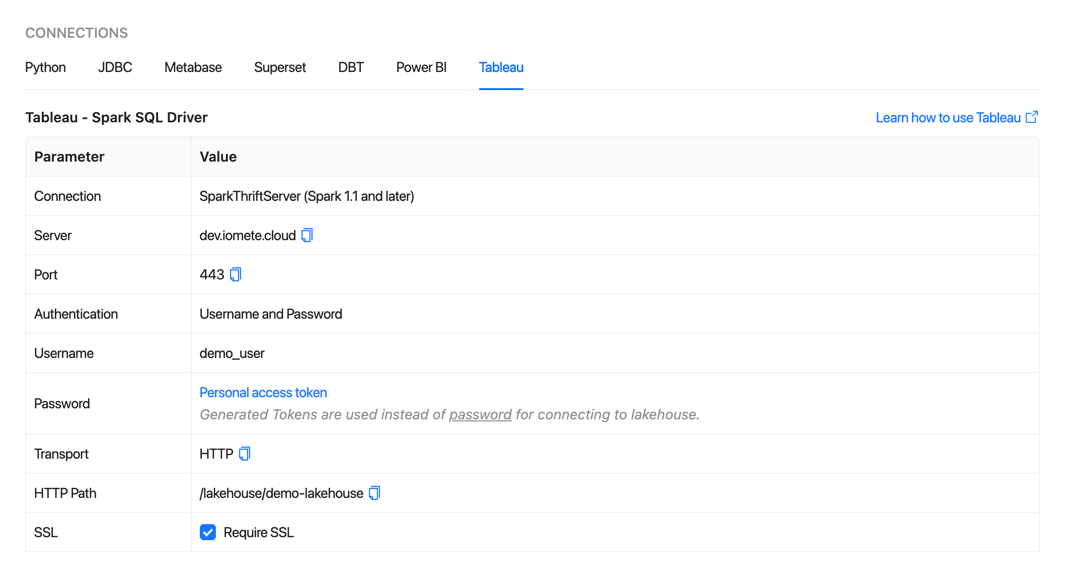
Task: Click the Username and Password value
Action: tap(271, 314)
